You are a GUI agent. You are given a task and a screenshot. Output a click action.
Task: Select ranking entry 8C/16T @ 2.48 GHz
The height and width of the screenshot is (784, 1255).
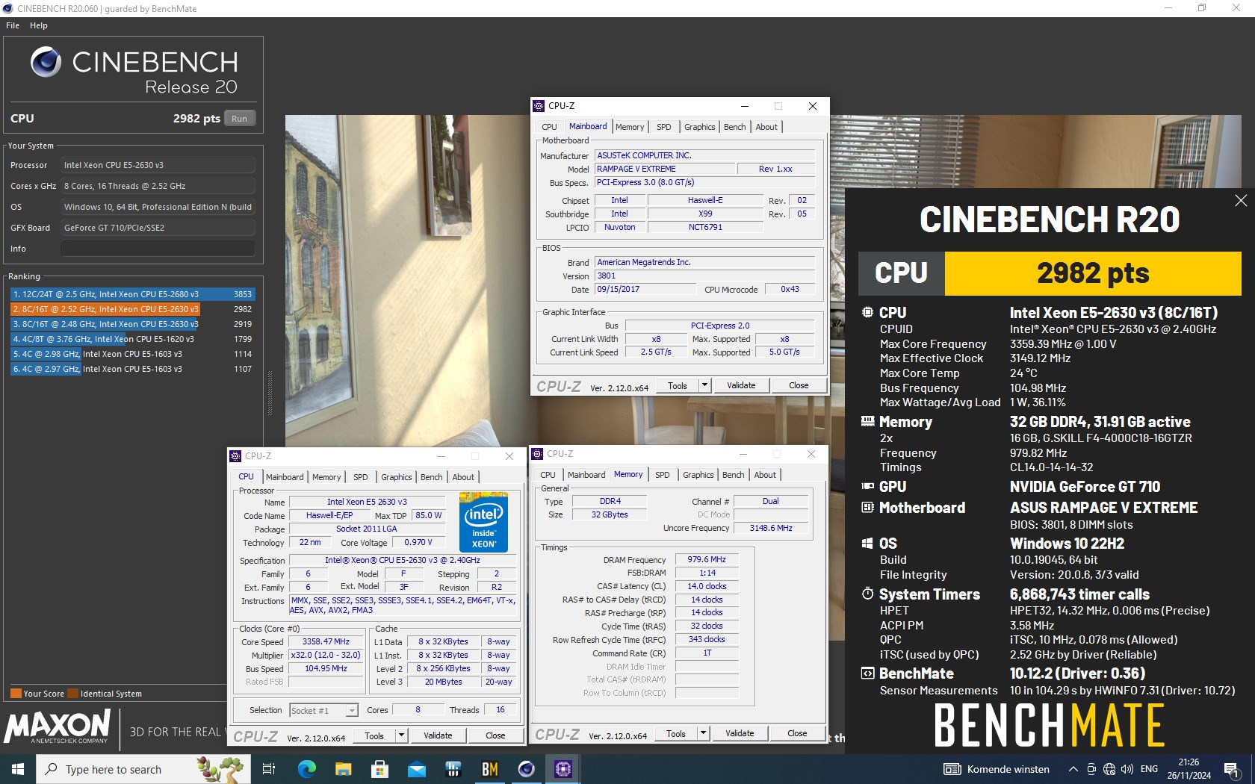point(132,324)
